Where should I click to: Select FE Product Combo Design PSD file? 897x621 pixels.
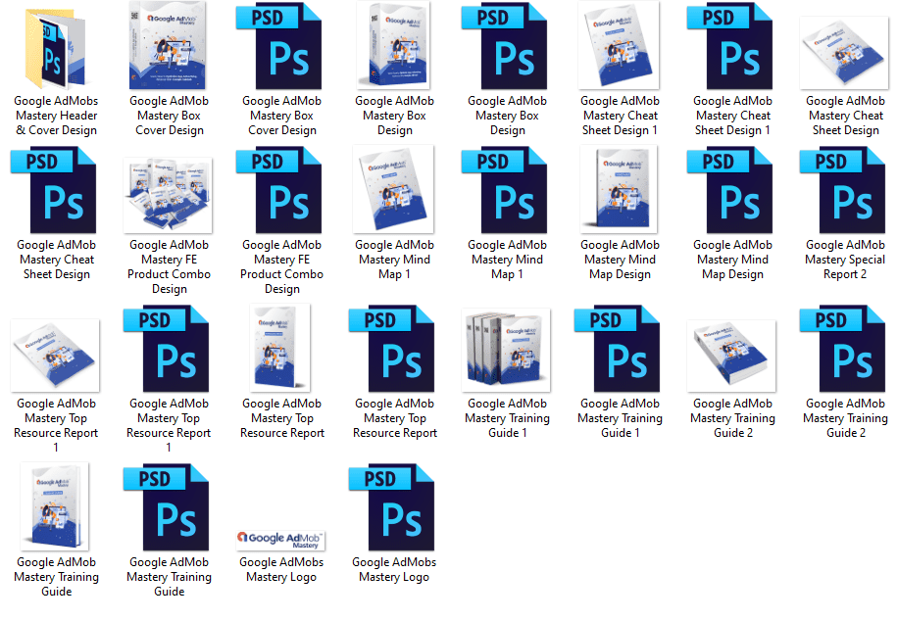tap(279, 190)
